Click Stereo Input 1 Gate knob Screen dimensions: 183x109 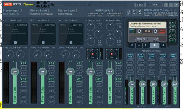[x=20, y=54]
